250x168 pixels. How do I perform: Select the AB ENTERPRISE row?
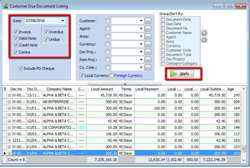pos(59,102)
